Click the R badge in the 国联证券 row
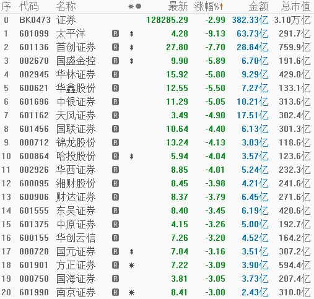 point(115,129)
